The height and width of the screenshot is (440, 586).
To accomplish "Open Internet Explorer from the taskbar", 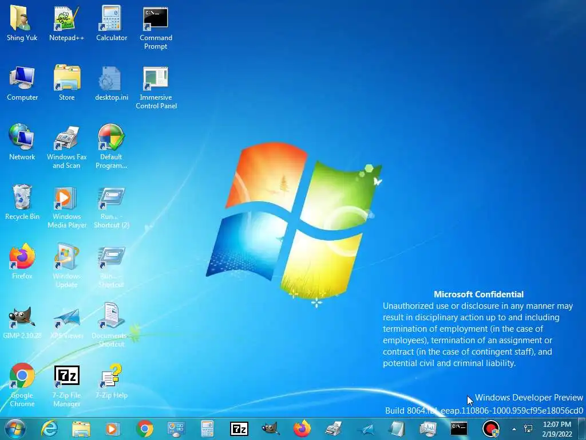I will [x=49, y=429].
